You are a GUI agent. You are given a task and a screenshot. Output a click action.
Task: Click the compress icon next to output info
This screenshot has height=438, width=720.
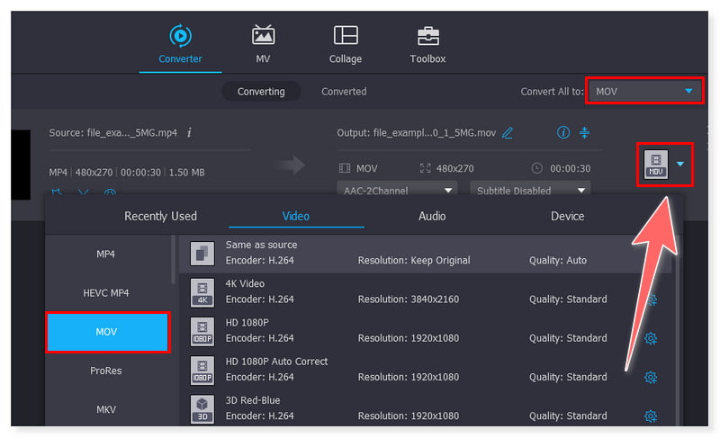[585, 133]
